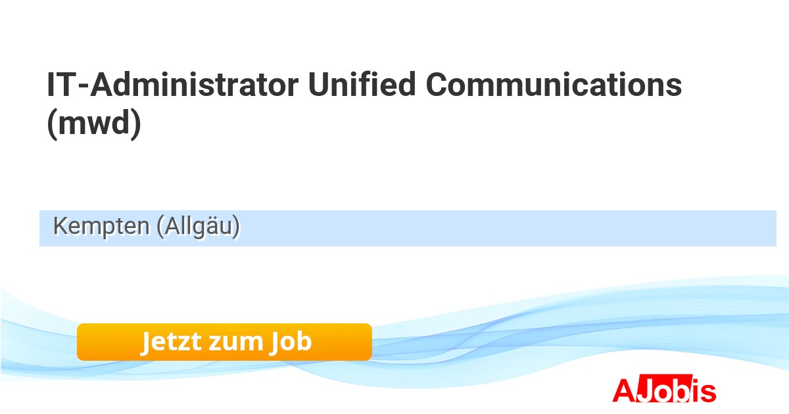Click the light blue location bar
Image resolution: width=789 pixels, height=414 pixels.
[408, 228]
